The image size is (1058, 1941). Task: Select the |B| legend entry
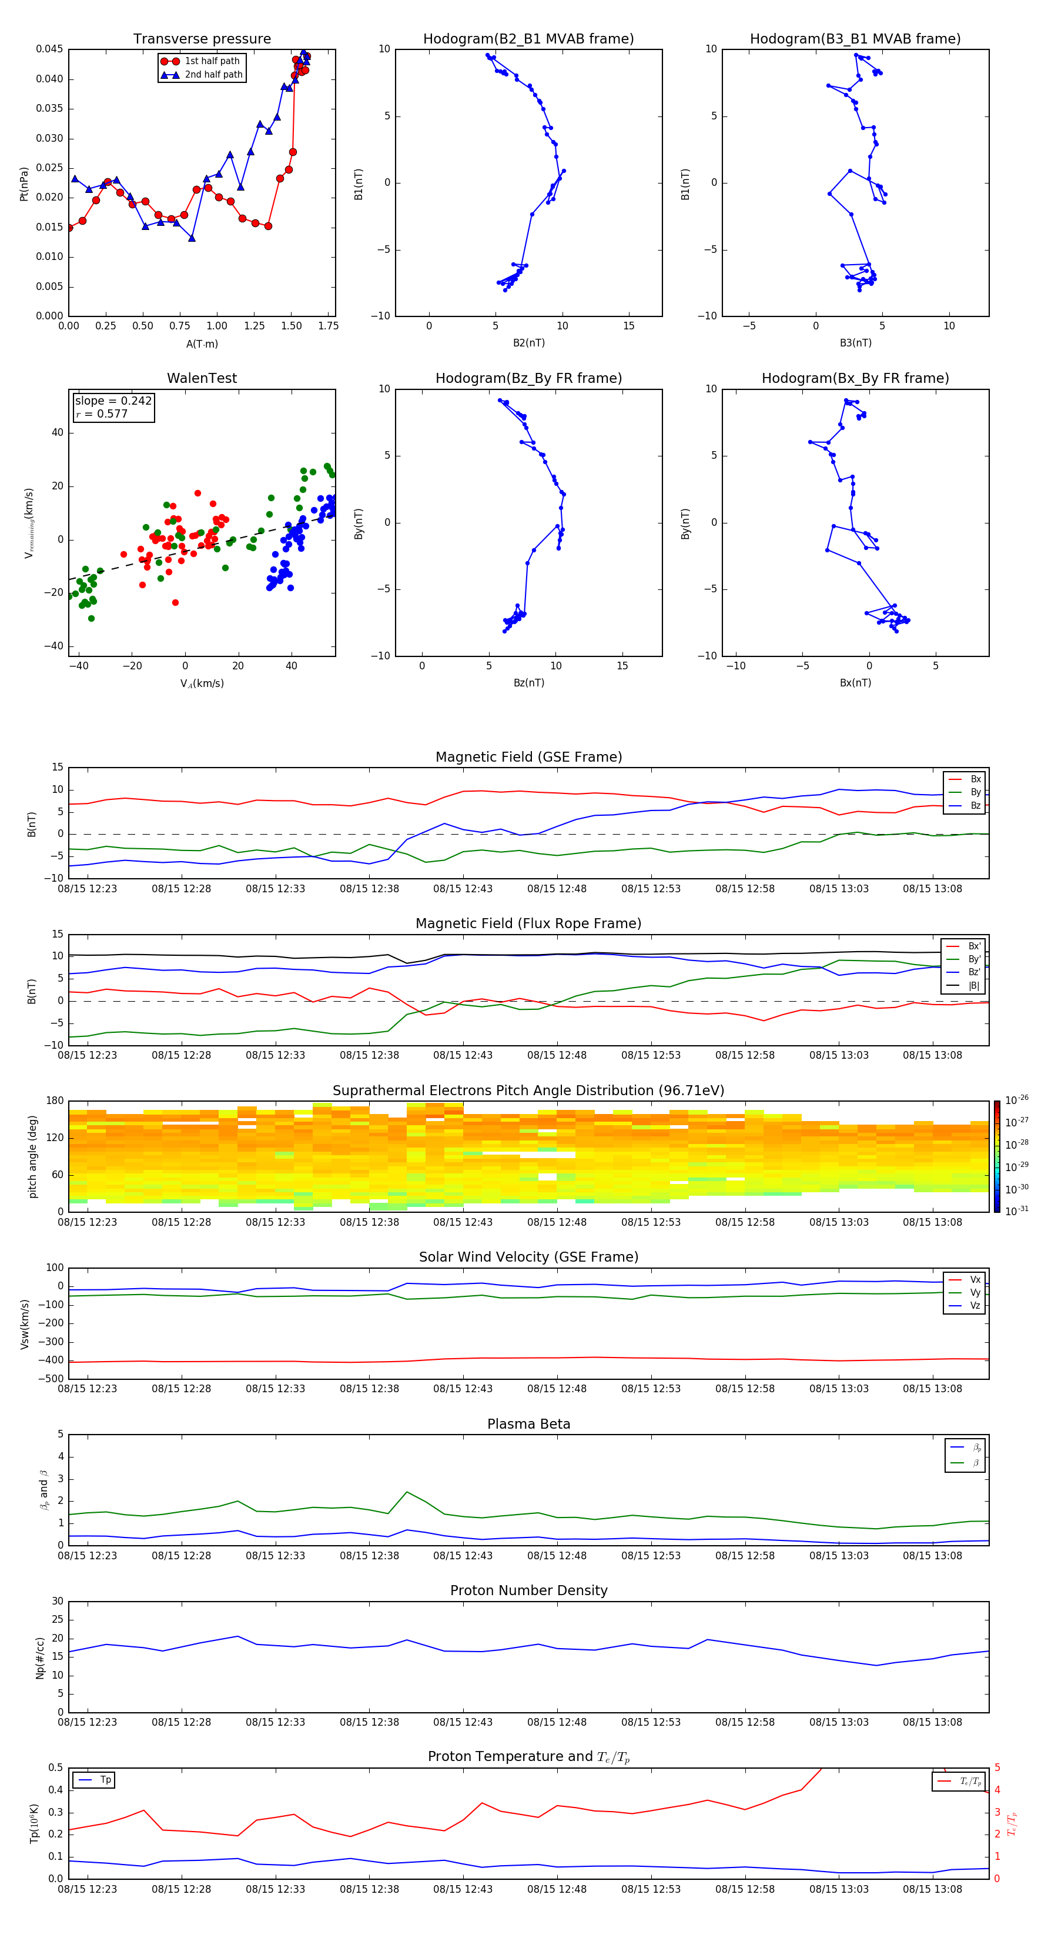[x=964, y=986]
